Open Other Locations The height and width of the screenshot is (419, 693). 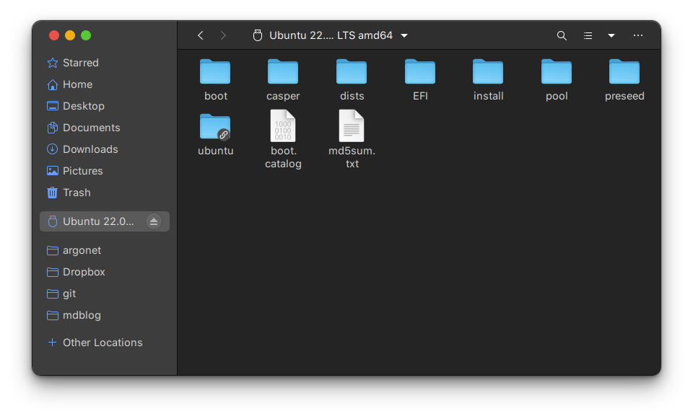105,343
